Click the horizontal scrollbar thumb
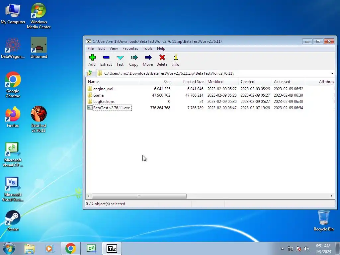Image resolution: width=340 pixels, height=255 pixels. 139,196
